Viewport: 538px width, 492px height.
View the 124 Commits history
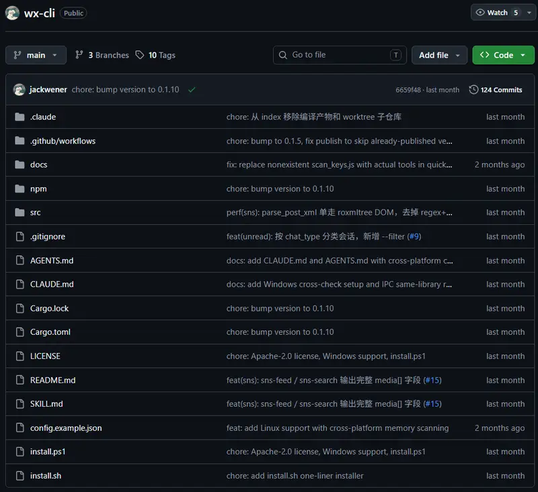tap(496, 90)
